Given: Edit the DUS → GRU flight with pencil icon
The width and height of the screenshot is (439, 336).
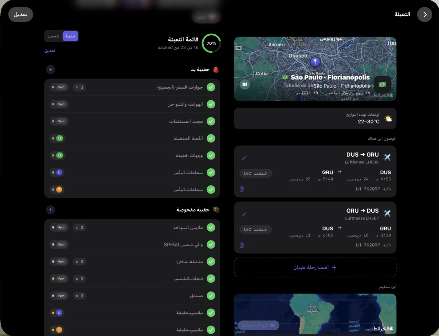Looking at the screenshot, I should (244, 158).
